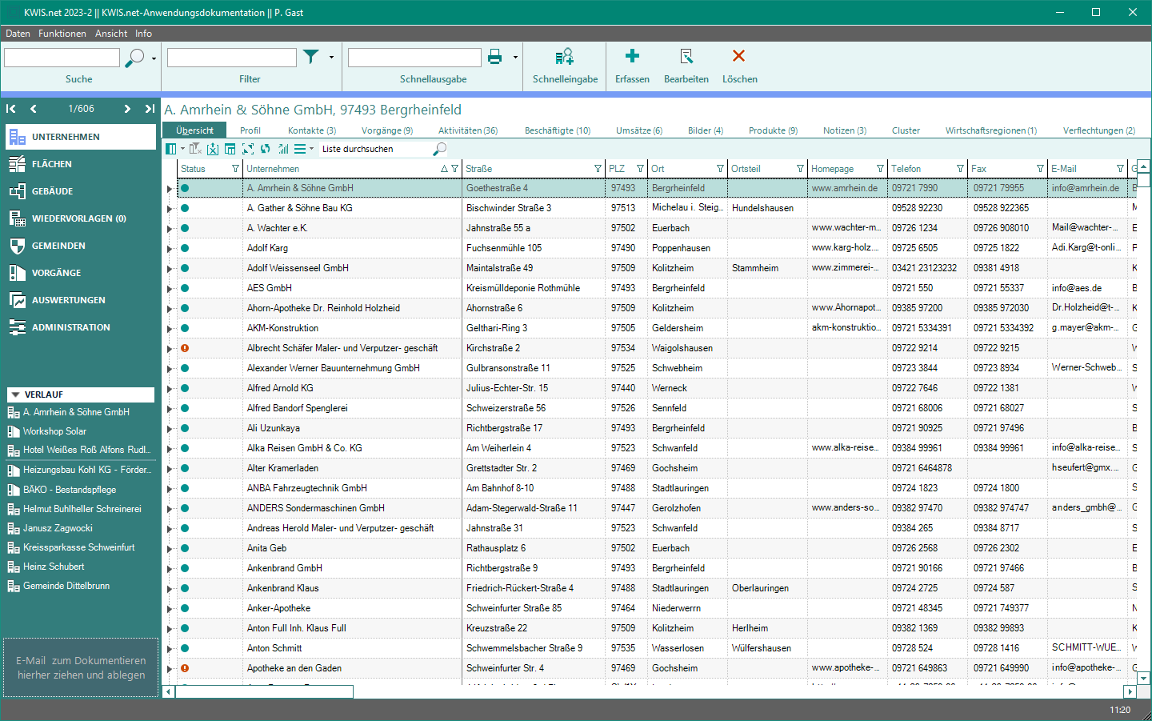Open the column chooser icon
The height and width of the screenshot is (721, 1152).
[171, 149]
